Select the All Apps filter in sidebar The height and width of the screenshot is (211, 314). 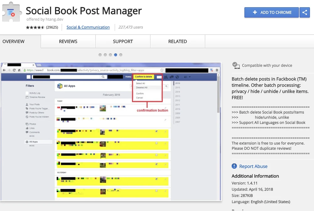point(38,142)
